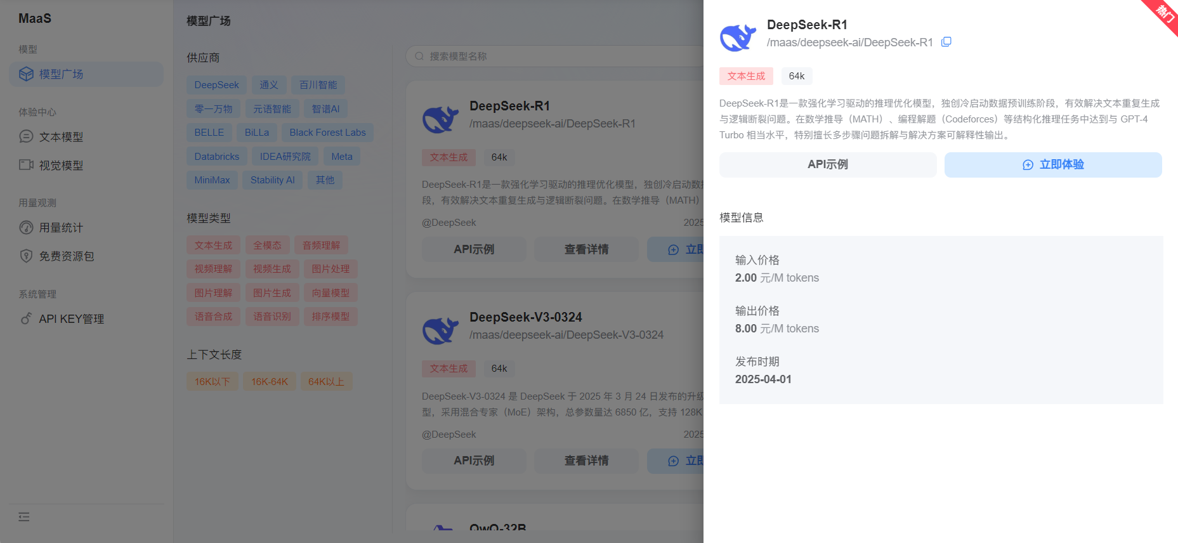The width and height of the screenshot is (1178, 543).
Task: Toggle BiLLa supplier filter tag
Action: (257, 133)
